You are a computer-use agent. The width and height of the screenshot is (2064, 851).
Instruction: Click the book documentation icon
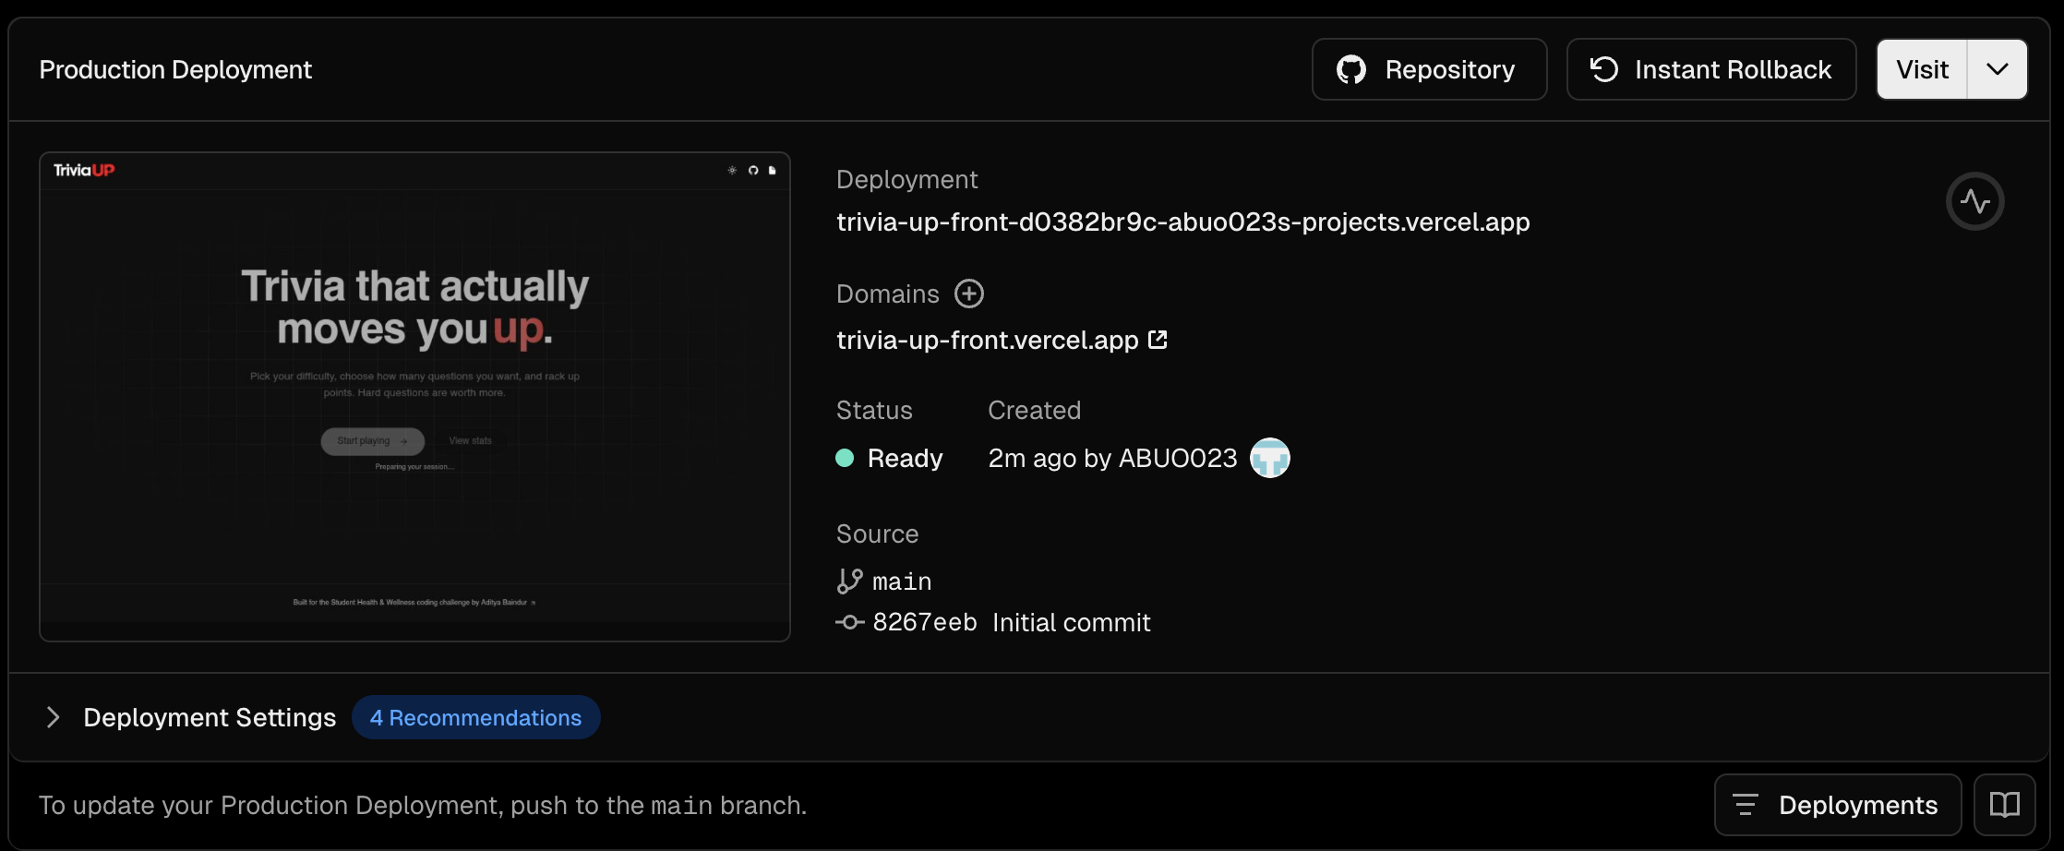coord(2004,805)
